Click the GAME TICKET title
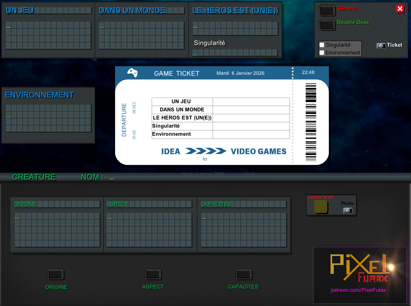The image size is (411, 306). coord(177,74)
